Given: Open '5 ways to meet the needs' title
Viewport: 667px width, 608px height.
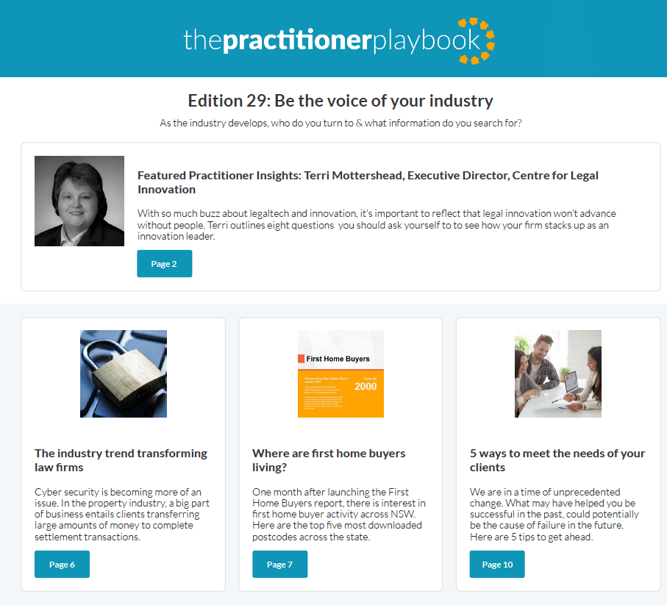Looking at the screenshot, I should tap(557, 460).
